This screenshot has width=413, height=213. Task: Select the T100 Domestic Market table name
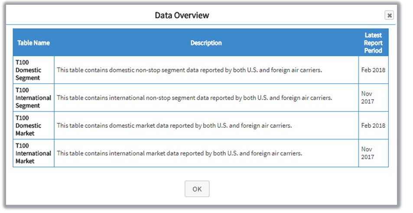pos(29,126)
